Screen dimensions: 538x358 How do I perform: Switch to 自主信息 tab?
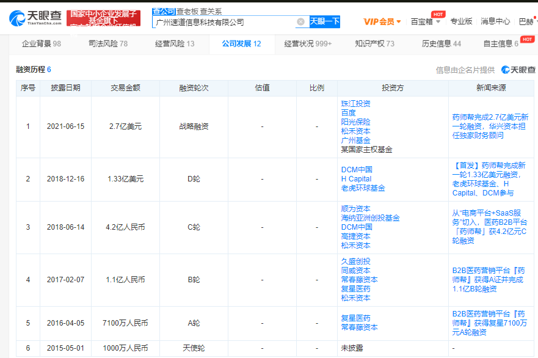pos(501,43)
